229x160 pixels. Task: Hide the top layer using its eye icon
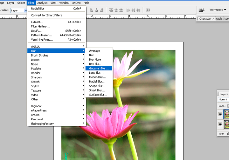click(x=220, y=114)
